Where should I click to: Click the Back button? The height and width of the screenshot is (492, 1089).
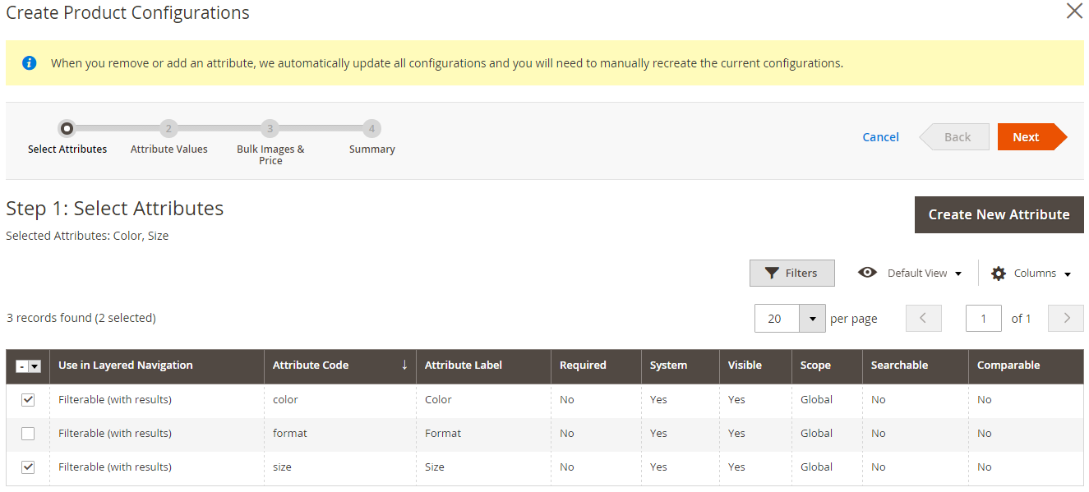954,137
